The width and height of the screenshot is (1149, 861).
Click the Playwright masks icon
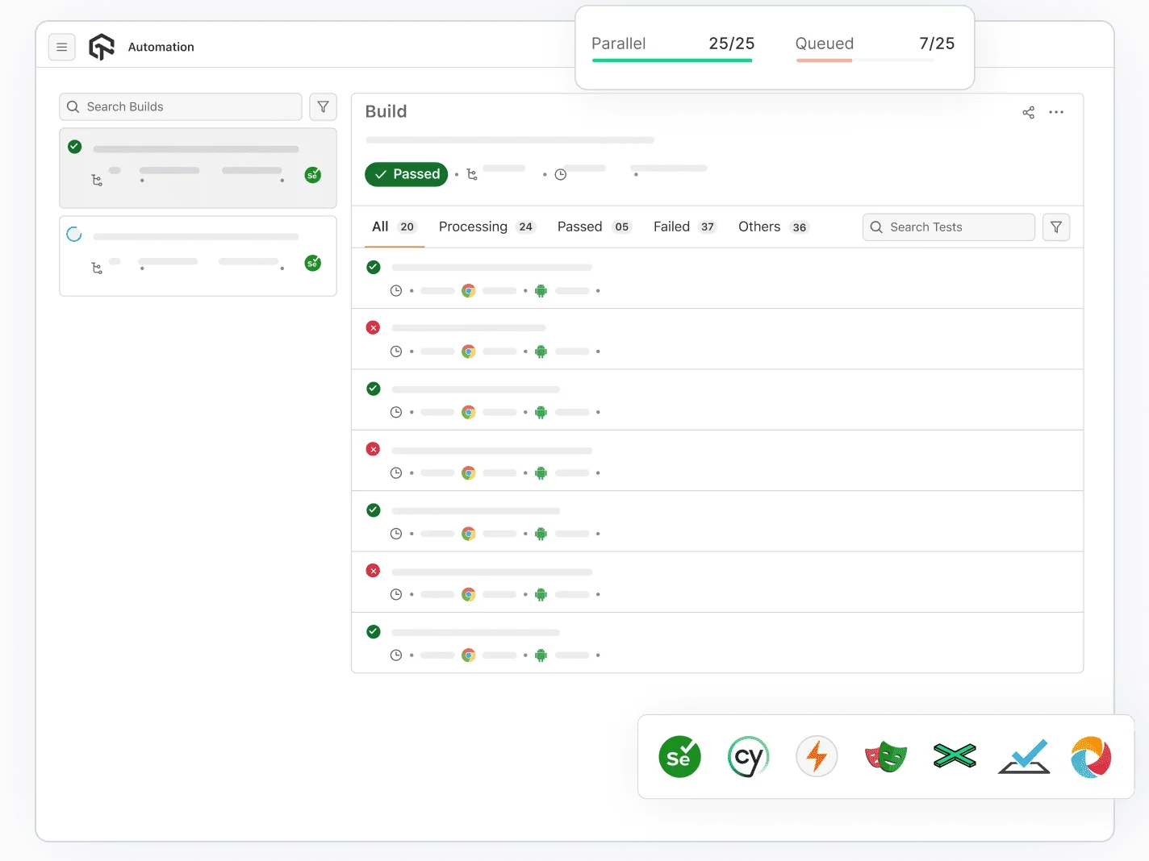click(885, 756)
